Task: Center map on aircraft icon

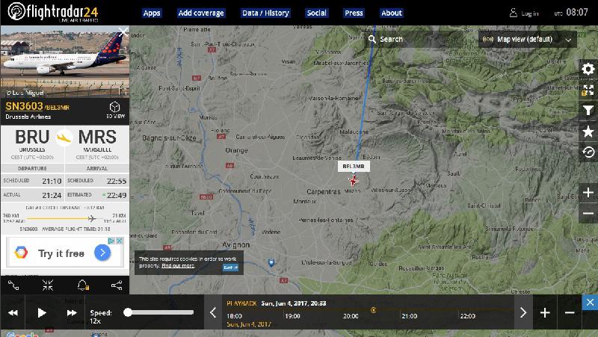Action: click(48, 285)
